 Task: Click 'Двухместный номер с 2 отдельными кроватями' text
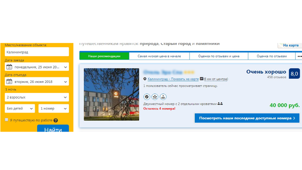click(180, 104)
